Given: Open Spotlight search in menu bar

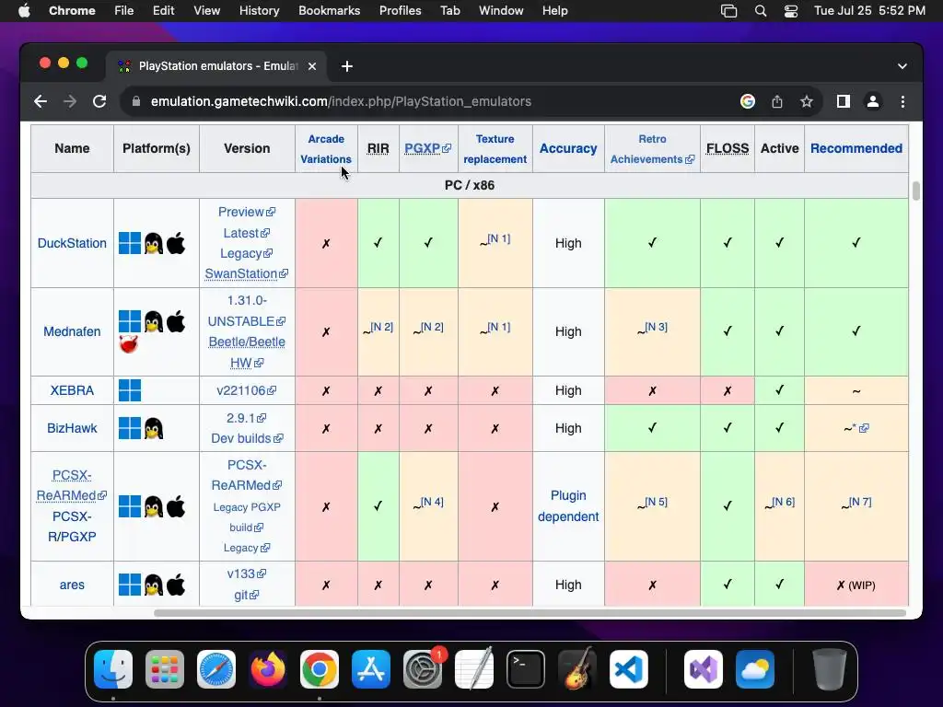Looking at the screenshot, I should coord(761,11).
